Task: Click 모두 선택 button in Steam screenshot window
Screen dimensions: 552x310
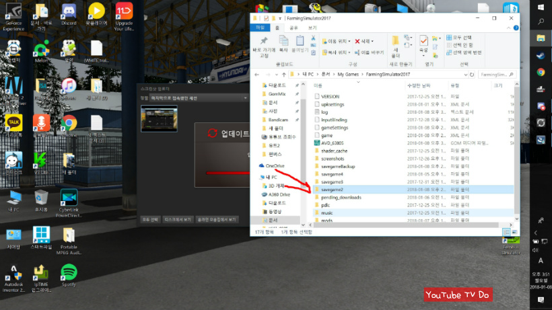Action: pos(150,219)
